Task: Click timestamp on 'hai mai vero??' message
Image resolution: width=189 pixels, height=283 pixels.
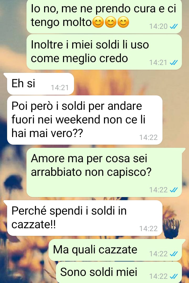Action: (x=149, y=138)
